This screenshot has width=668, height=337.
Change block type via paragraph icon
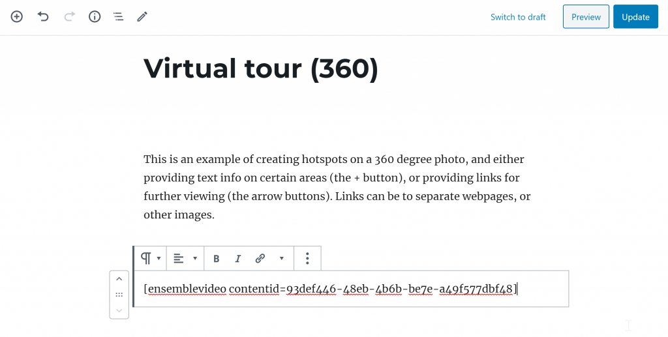151,258
